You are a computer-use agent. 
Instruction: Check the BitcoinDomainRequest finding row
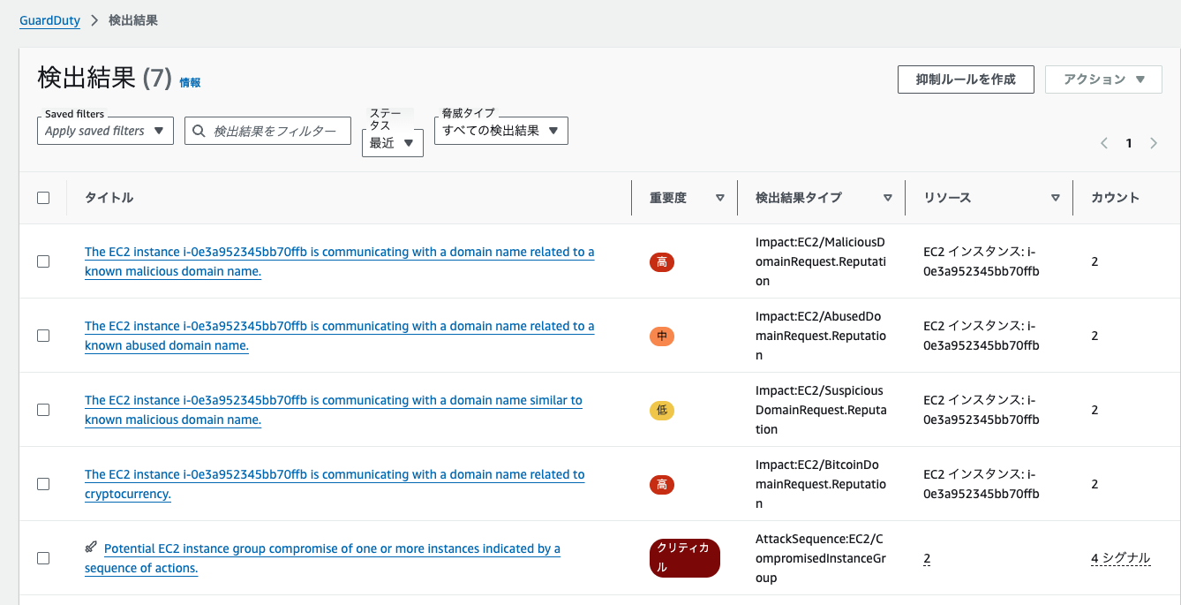pyautogui.click(x=43, y=484)
